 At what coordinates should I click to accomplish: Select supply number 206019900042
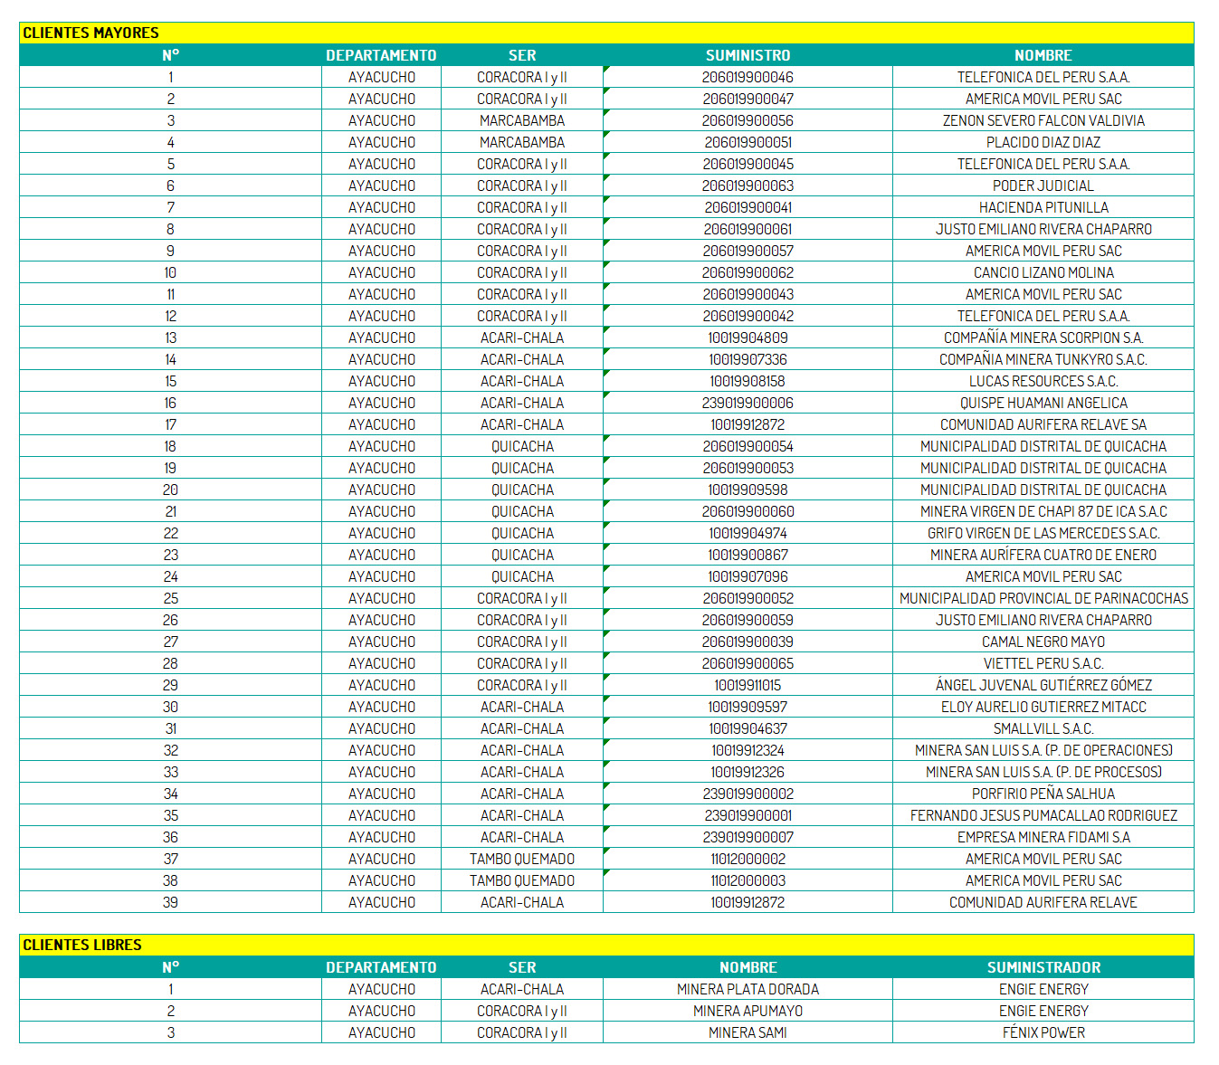[x=748, y=316]
